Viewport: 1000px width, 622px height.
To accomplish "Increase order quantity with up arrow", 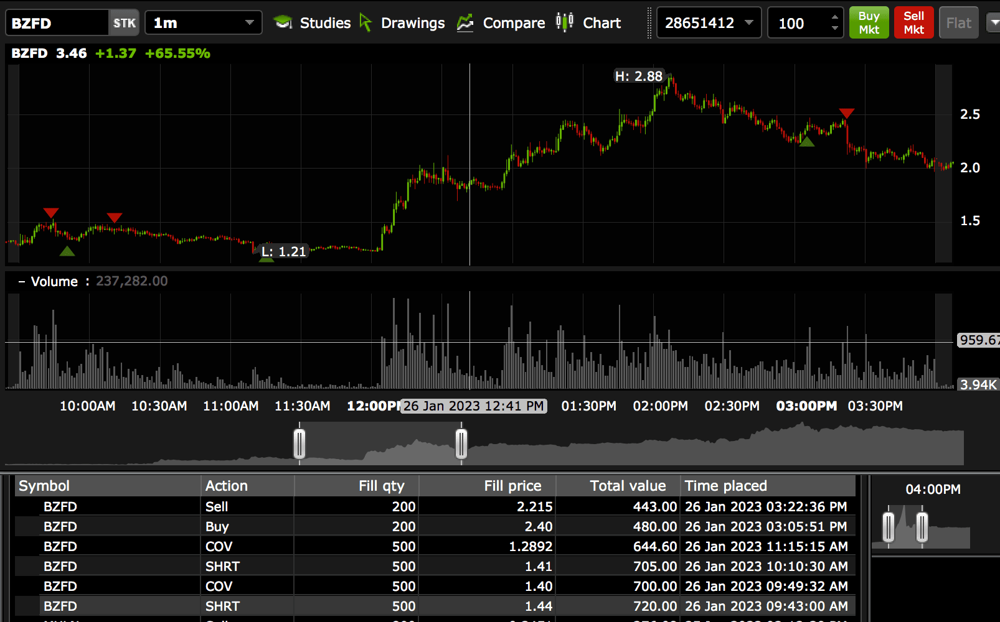I will [834, 17].
